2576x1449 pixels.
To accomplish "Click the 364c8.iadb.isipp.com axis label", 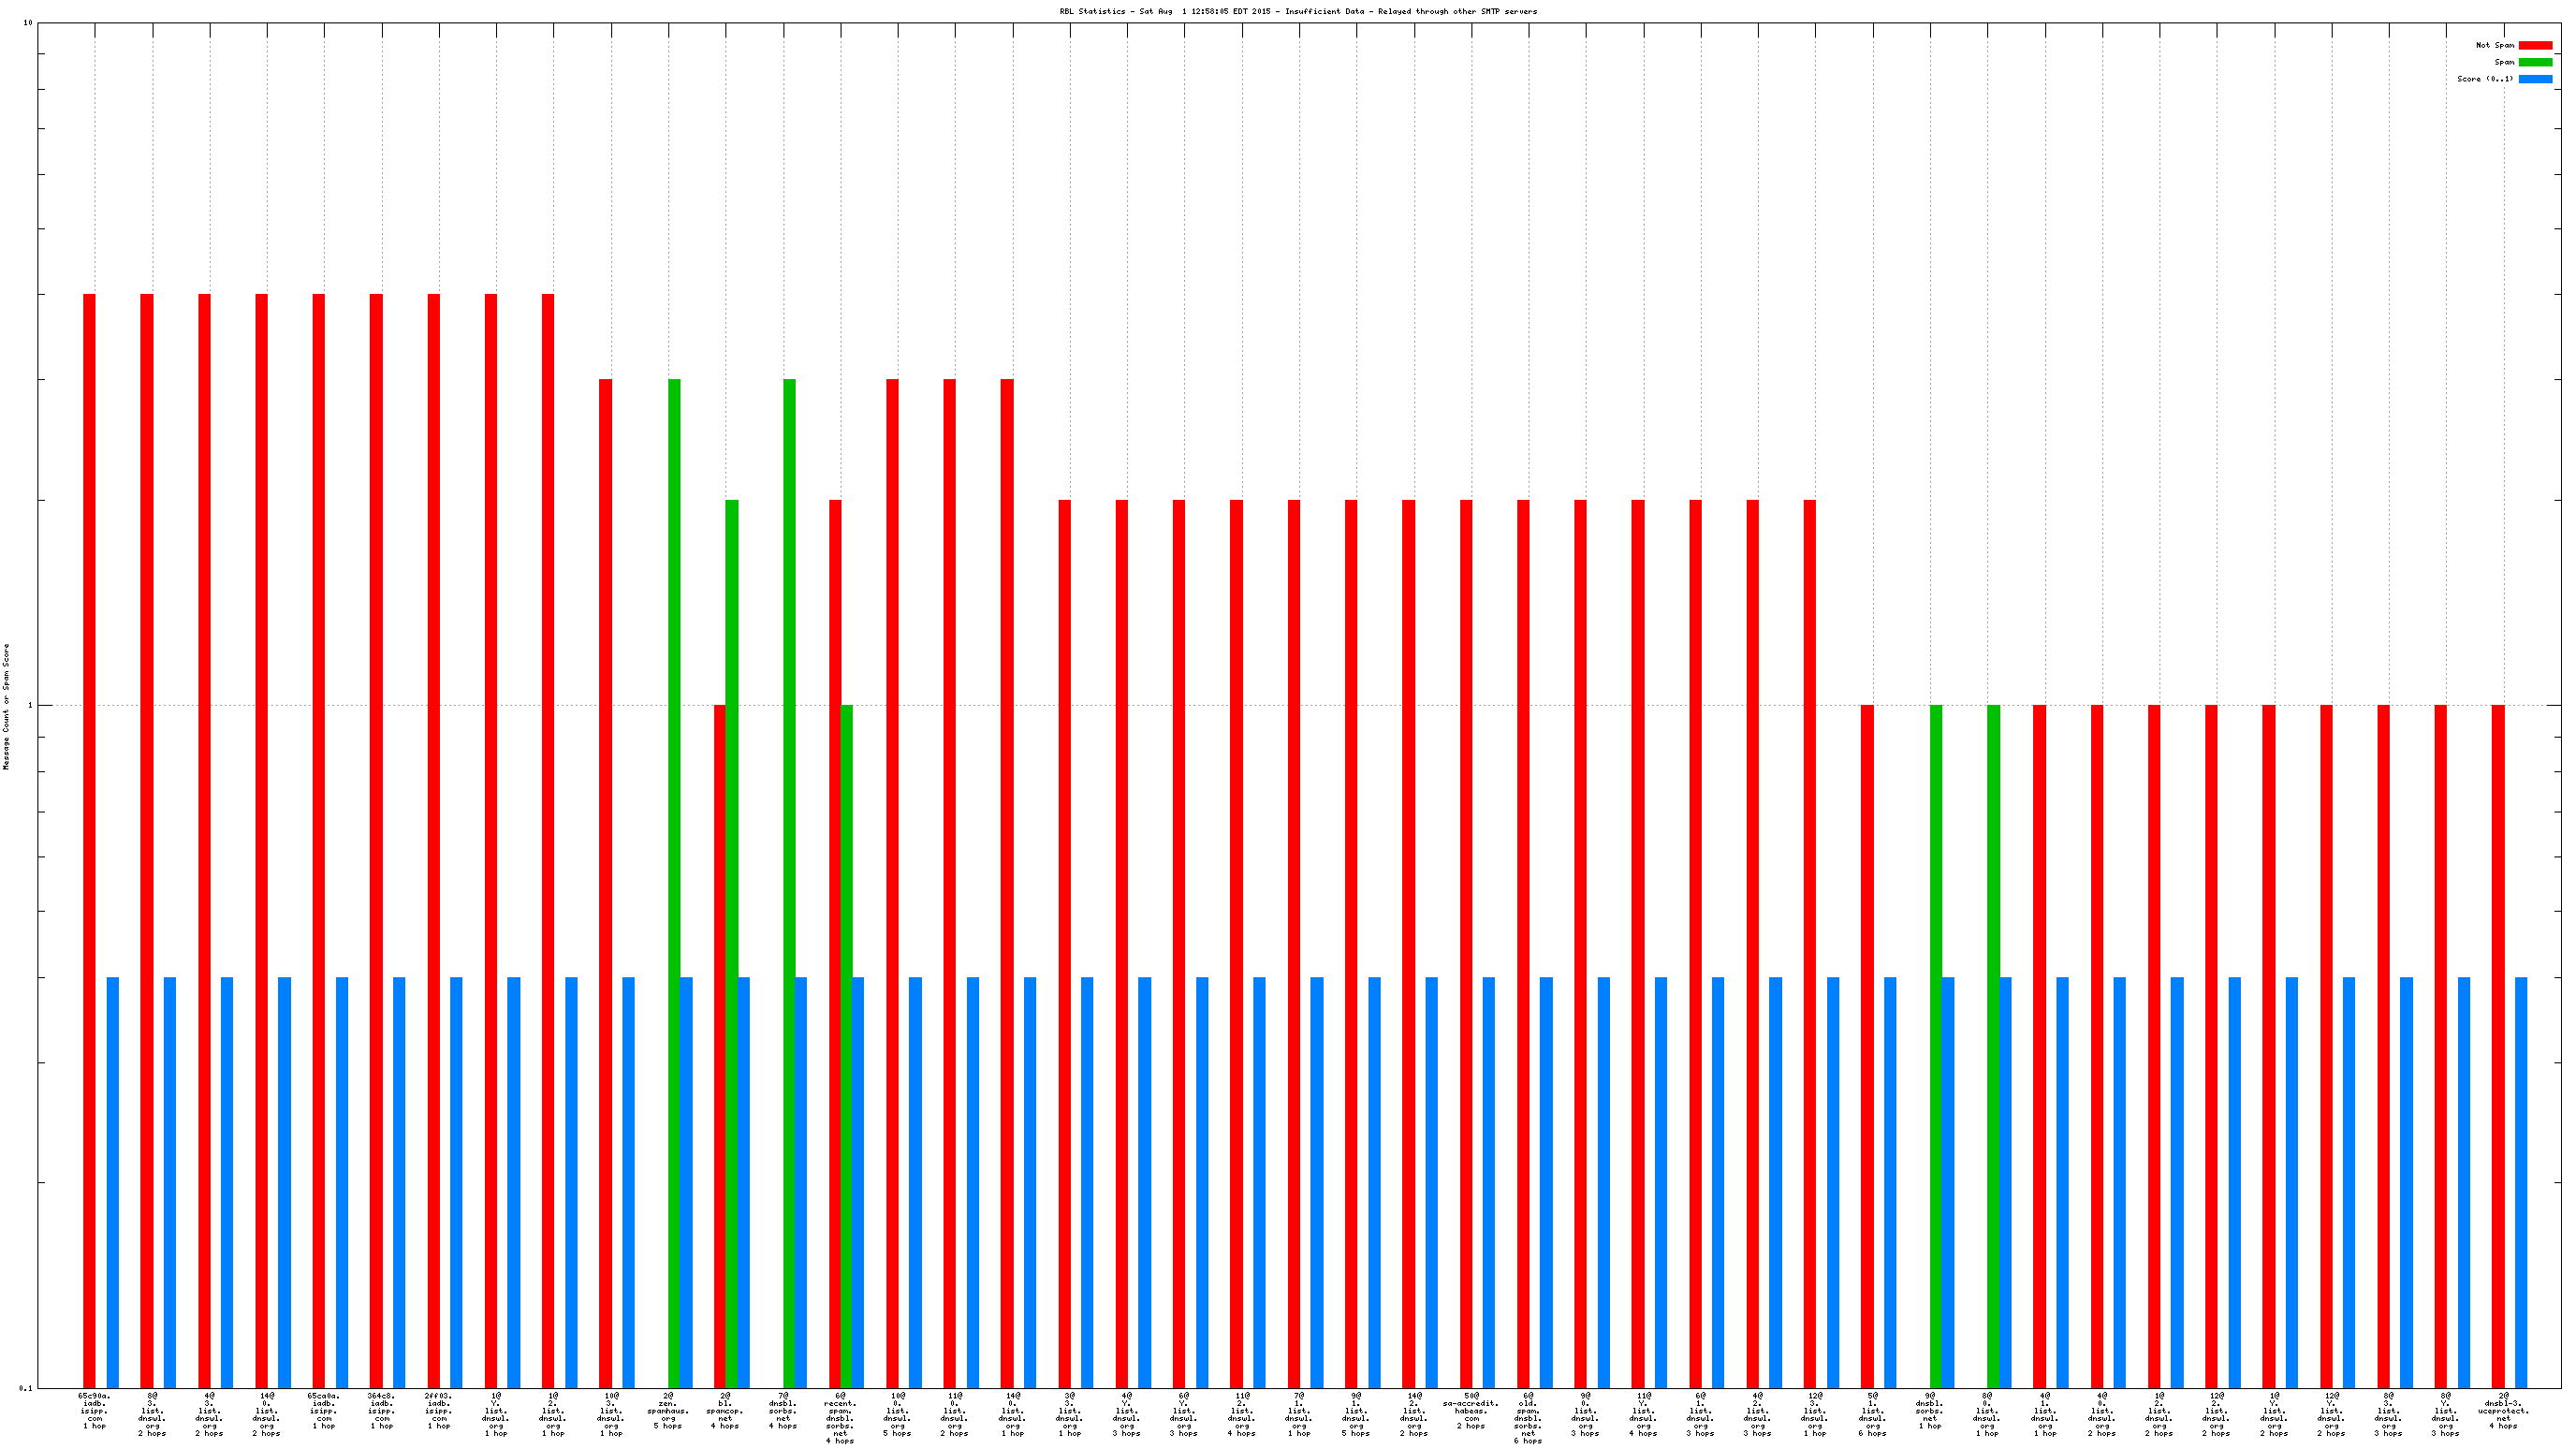I will [381, 1410].
